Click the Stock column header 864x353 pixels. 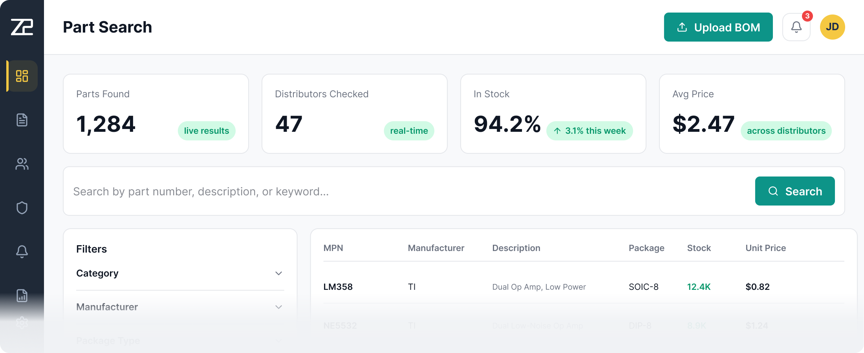click(x=699, y=248)
